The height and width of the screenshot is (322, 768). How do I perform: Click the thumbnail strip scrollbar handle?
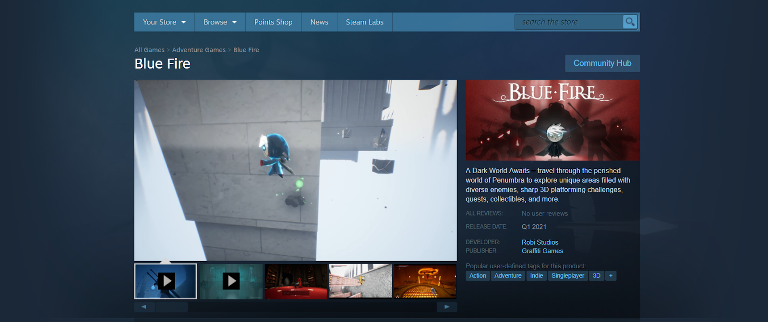point(171,307)
